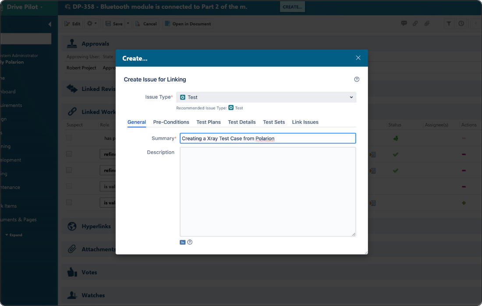Click the Votes thumbs-up icon
This screenshot has height=306, width=482.
coord(72,272)
